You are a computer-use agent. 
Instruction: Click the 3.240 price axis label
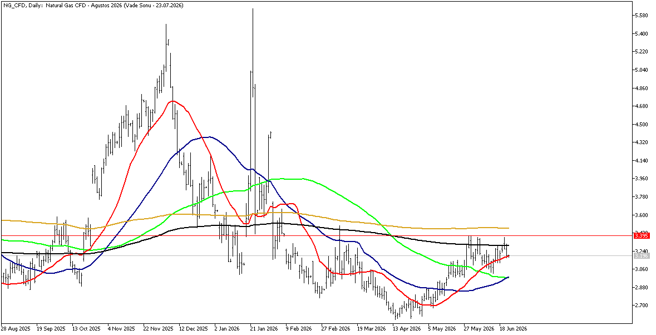[x=642, y=252]
